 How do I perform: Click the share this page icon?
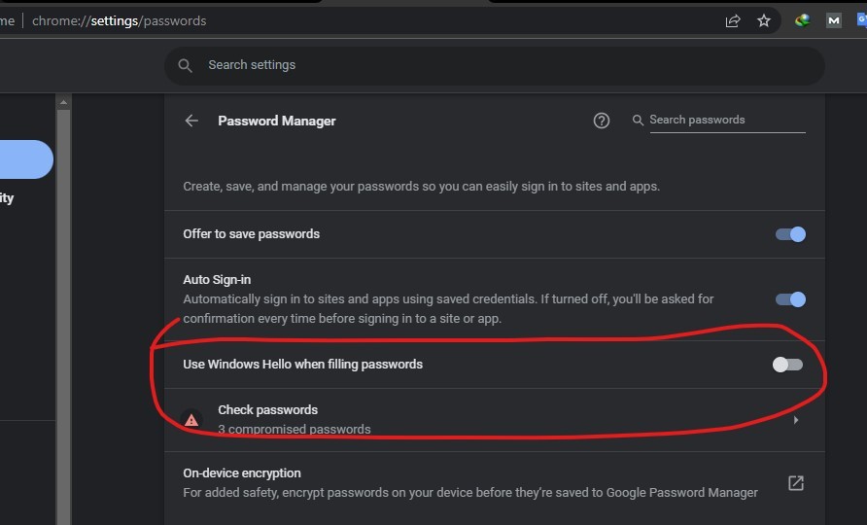coord(733,20)
